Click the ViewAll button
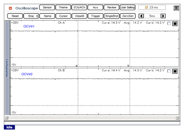This screenshot has height=133, width=184. pos(80,16)
